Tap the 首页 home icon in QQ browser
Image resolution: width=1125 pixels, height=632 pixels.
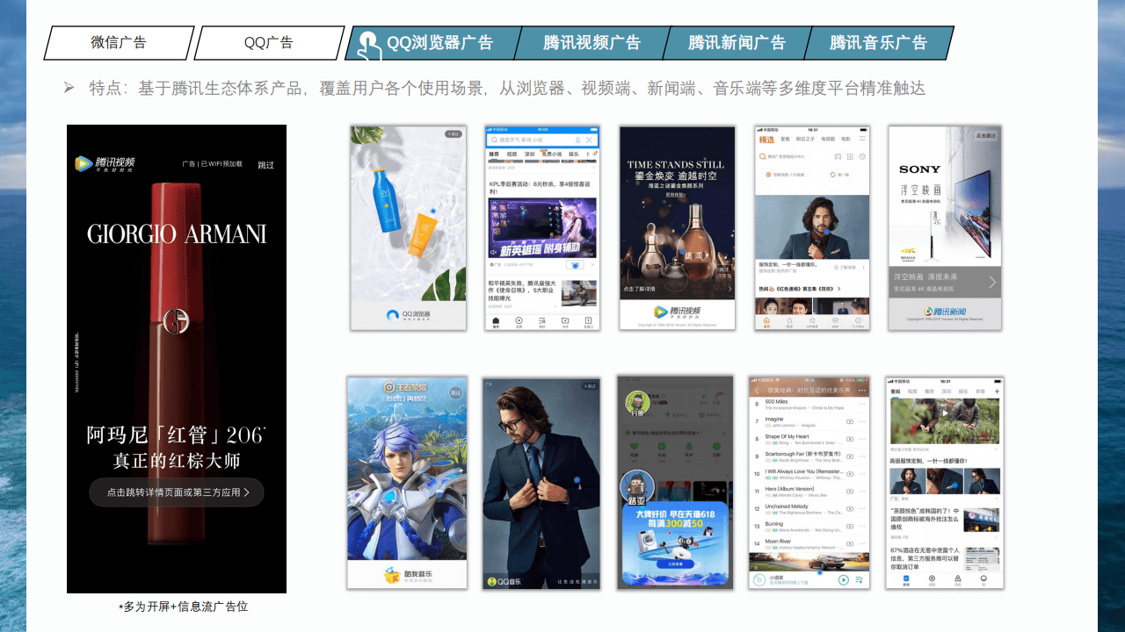(x=496, y=322)
